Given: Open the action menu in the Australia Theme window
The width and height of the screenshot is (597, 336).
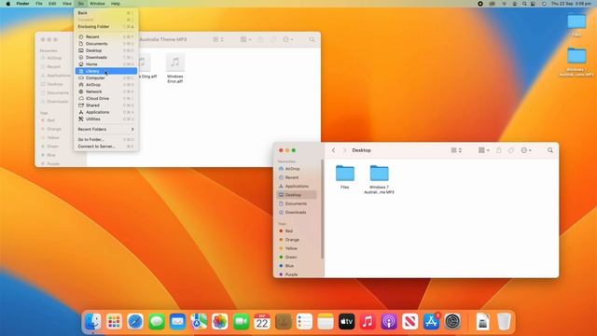Looking at the screenshot, I should pos(288,39).
